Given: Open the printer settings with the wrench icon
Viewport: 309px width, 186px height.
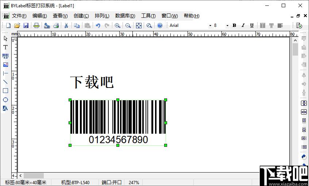Looking at the screenshot, I should pyautogui.click(x=47, y=25).
